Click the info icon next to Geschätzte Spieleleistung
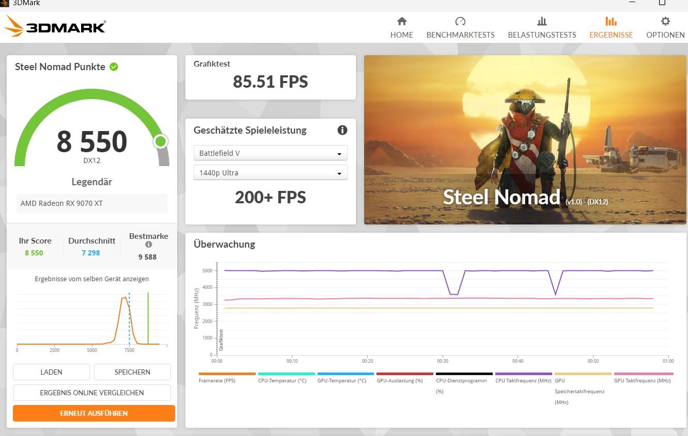688x436 pixels. click(x=342, y=130)
